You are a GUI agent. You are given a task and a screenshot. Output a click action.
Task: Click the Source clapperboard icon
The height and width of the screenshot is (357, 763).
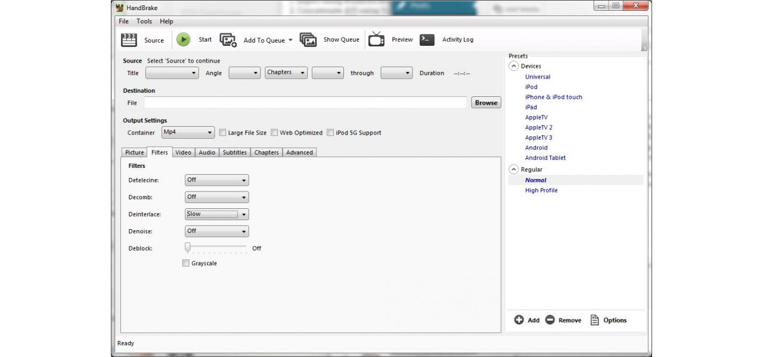[x=129, y=40]
